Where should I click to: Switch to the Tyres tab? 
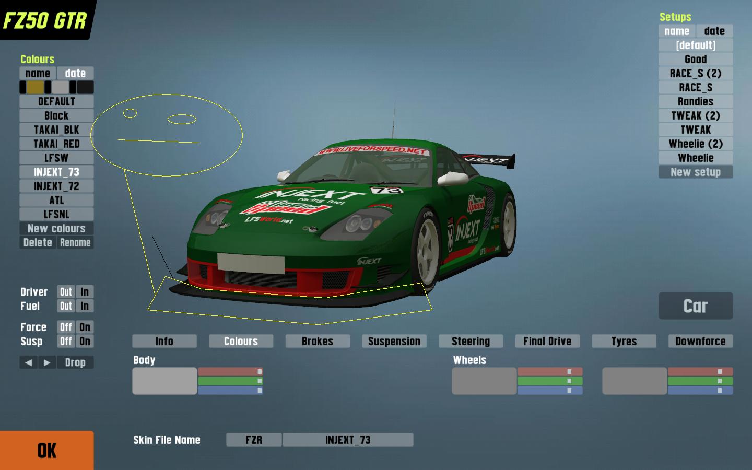[x=624, y=341]
